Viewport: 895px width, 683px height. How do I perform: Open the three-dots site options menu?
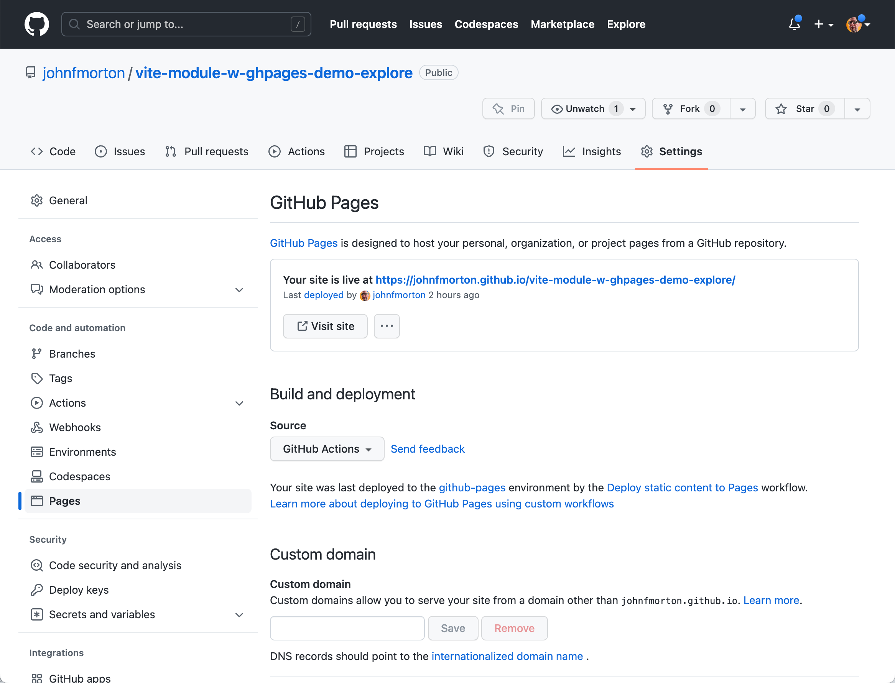pos(386,326)
